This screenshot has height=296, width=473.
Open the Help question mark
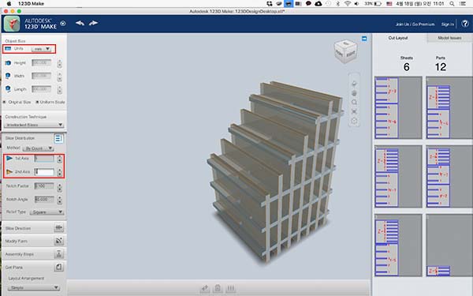click(465, 23)
